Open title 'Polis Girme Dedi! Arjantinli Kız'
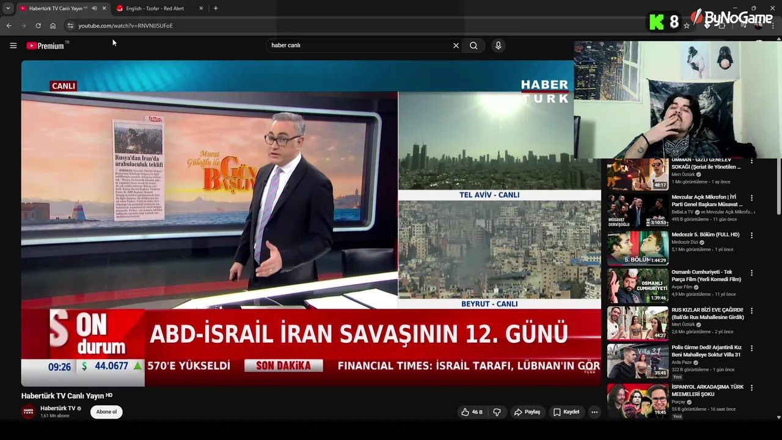Viewport: 782px width, 440px height. [x=707, y=351]
